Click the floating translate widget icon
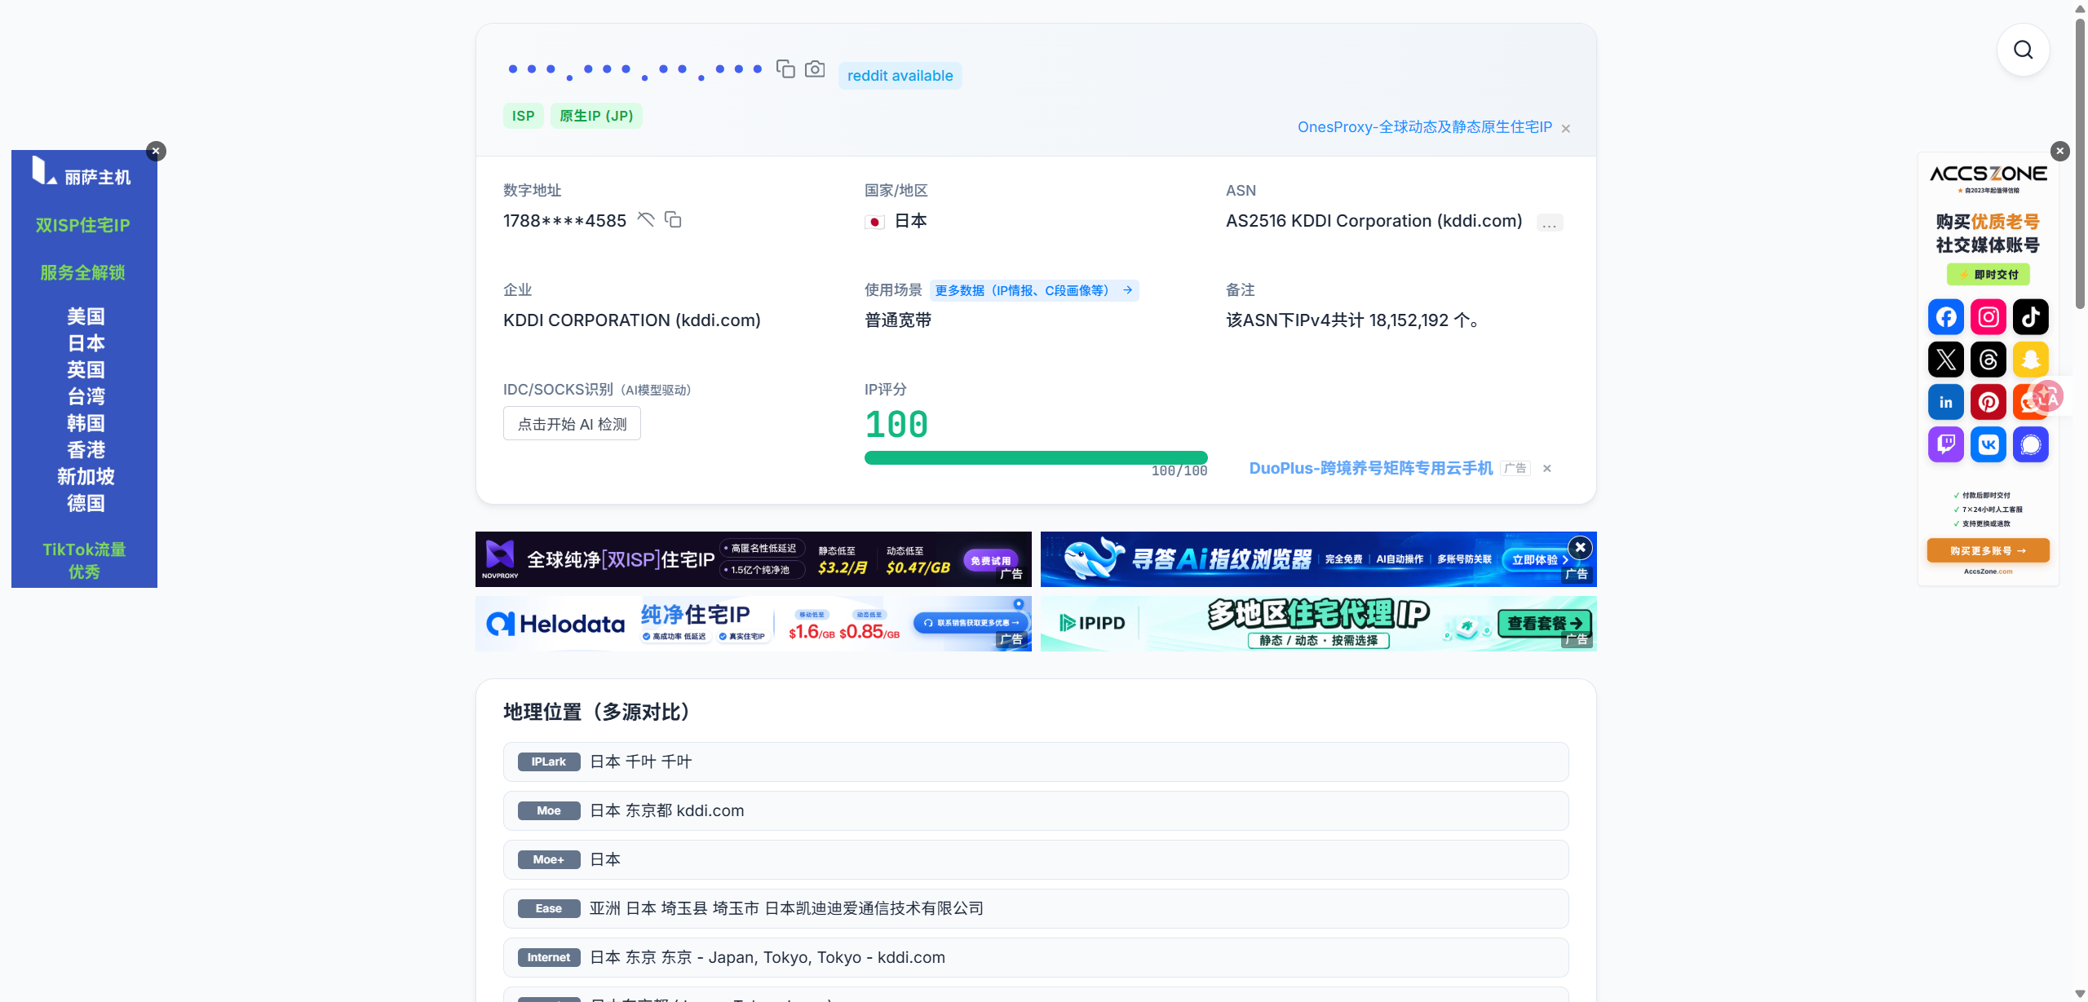2088x1002 pixels. 2047,397
